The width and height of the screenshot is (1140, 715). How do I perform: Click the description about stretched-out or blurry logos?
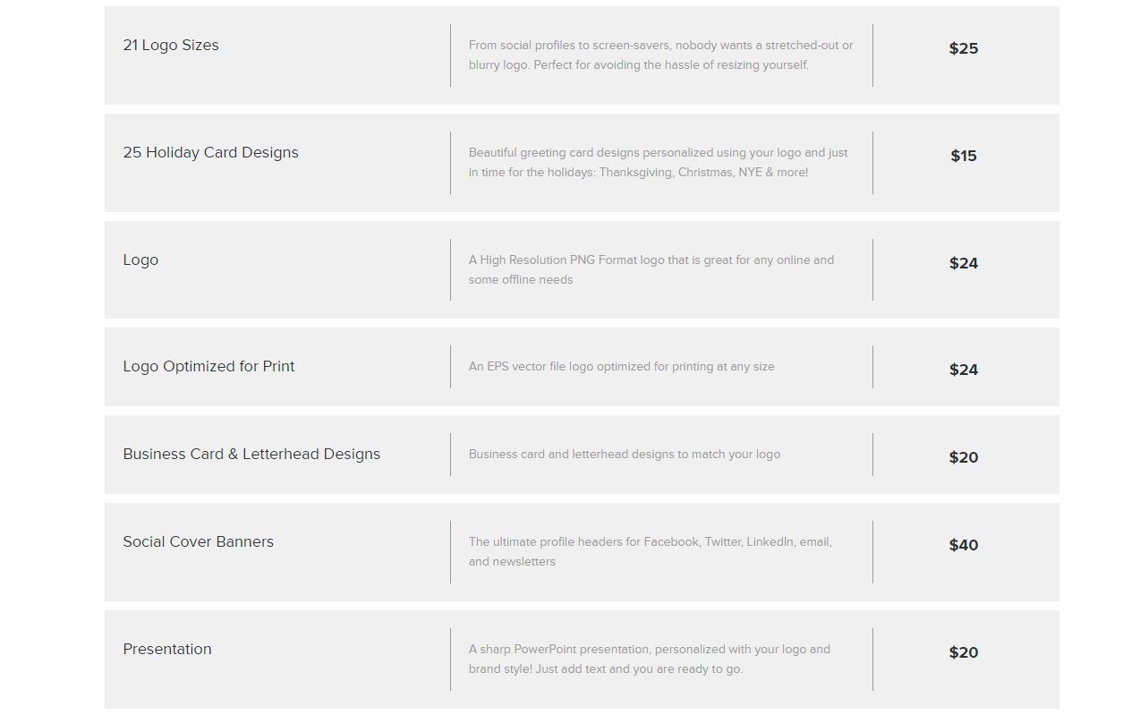(x=660, y=55)
